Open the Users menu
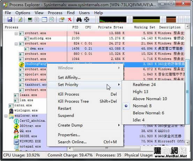This screenshot has height=161, width=193. tap(84, 13)
